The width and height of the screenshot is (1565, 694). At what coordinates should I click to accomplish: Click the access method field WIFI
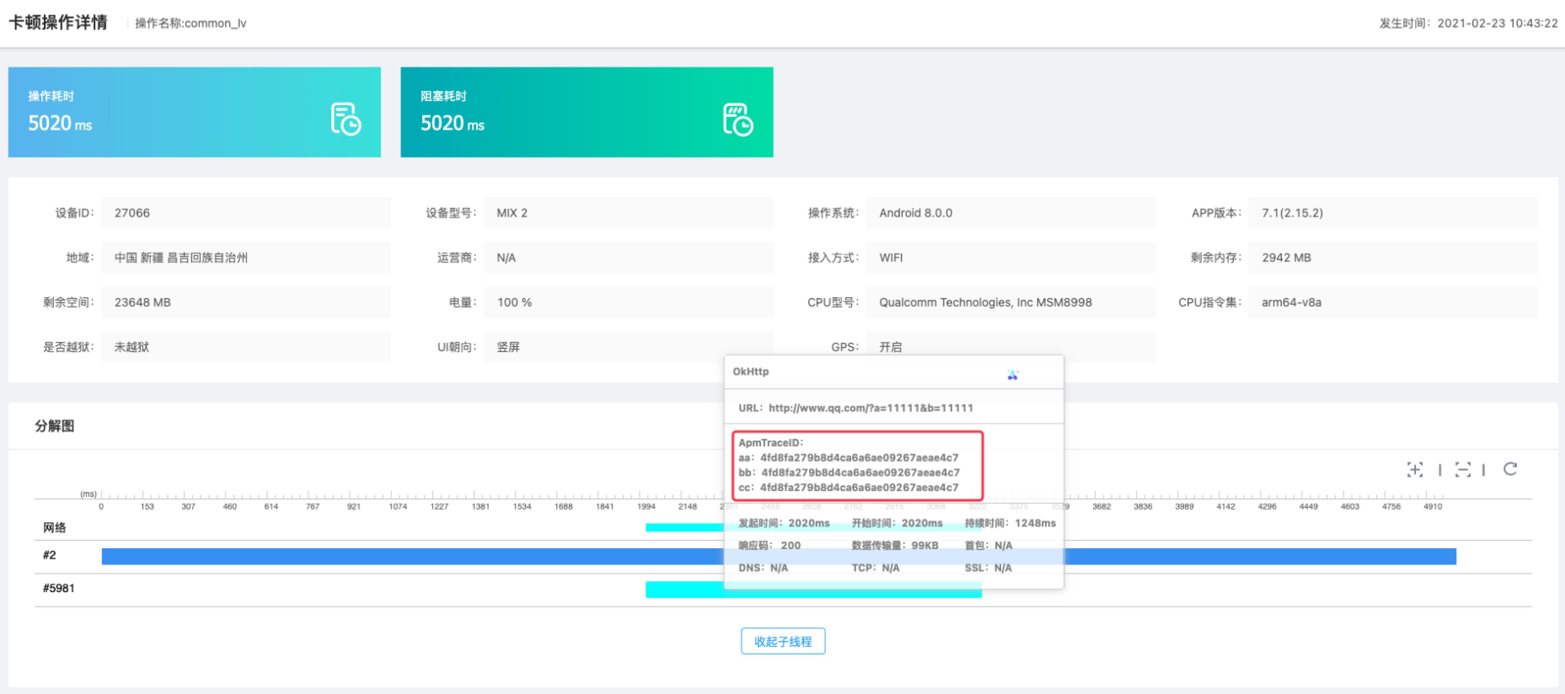pyautogui.click(x=1011, y=257)
